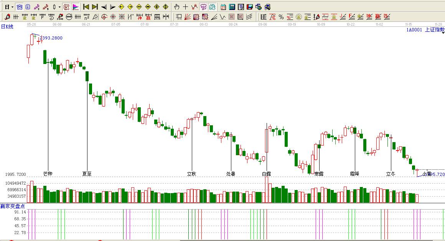Screen dimensions: 445x241
Task: Click the 赢家变盘点 indicator label
Action: tap(12, 206)
